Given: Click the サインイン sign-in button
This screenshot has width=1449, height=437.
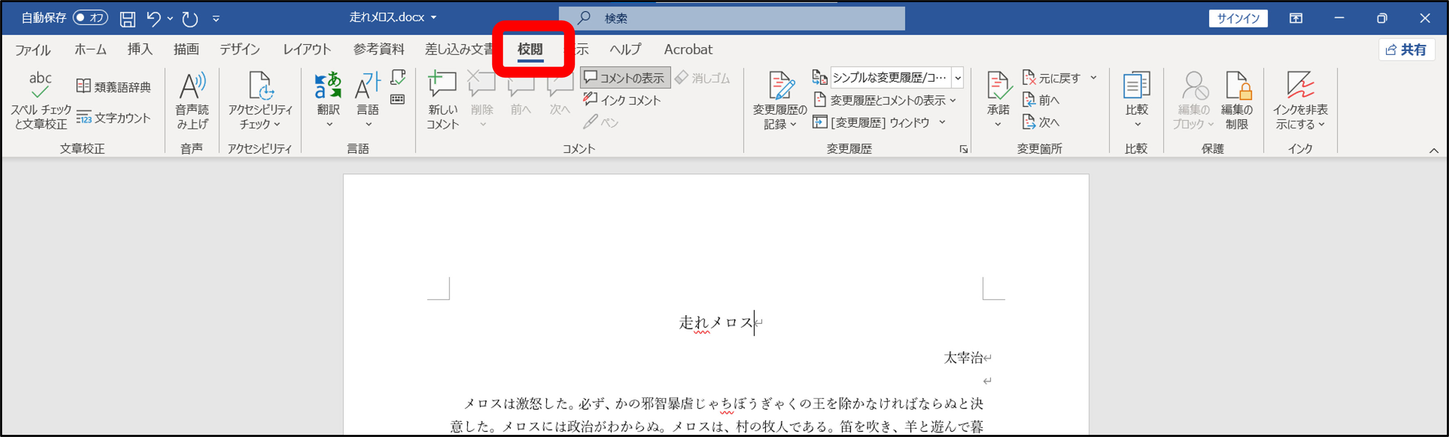Looking at the screenshot, I should [x=1238, y=19].
